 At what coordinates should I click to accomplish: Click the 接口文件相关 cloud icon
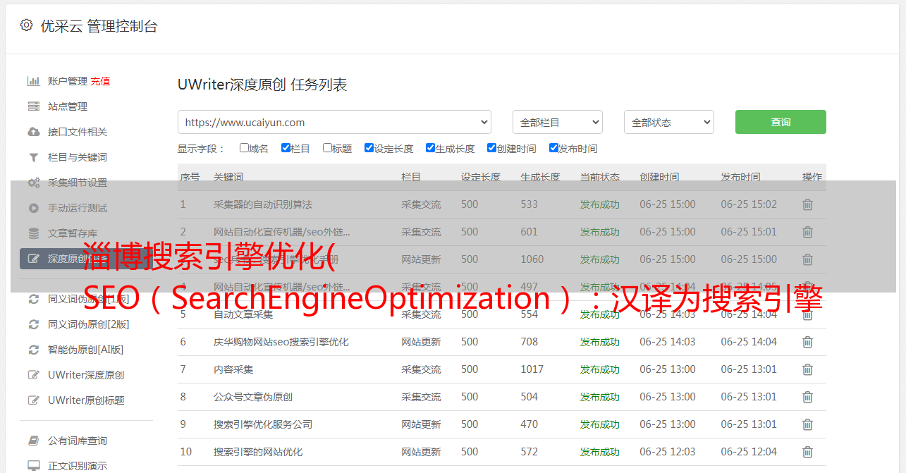pyautogui.click(x=33, y=132)
